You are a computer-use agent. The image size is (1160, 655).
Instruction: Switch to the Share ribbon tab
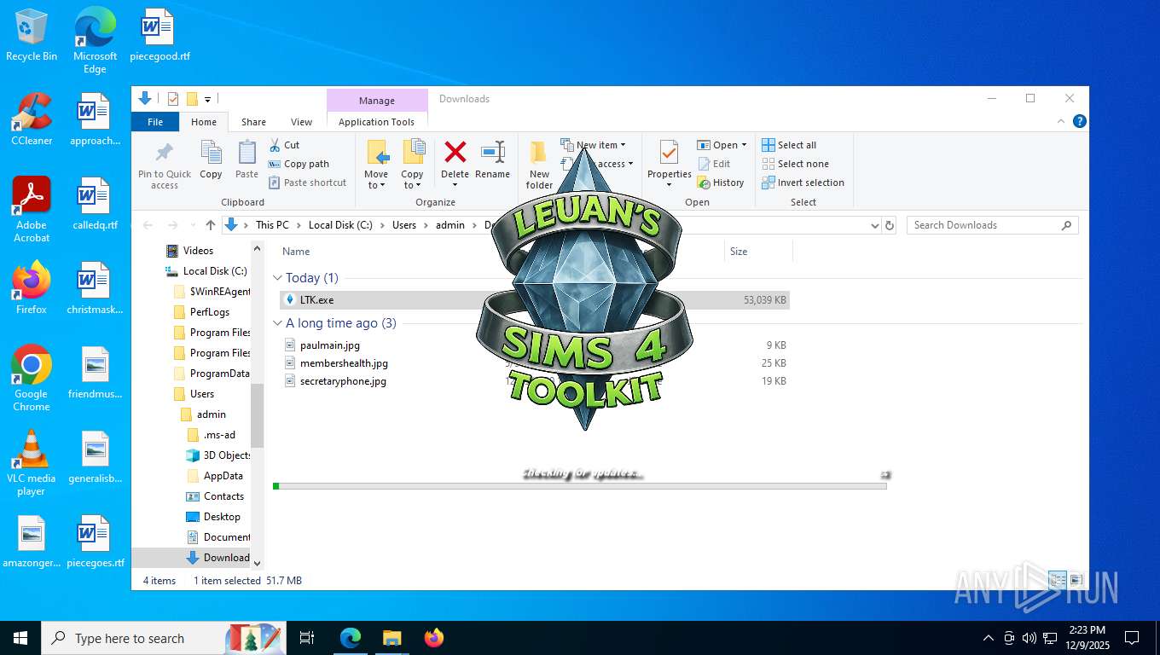[253, 122]
